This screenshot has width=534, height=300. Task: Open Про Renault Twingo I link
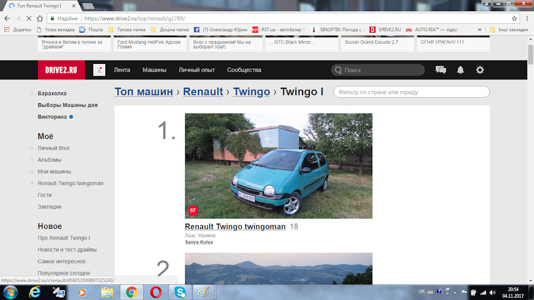(63, 238)
